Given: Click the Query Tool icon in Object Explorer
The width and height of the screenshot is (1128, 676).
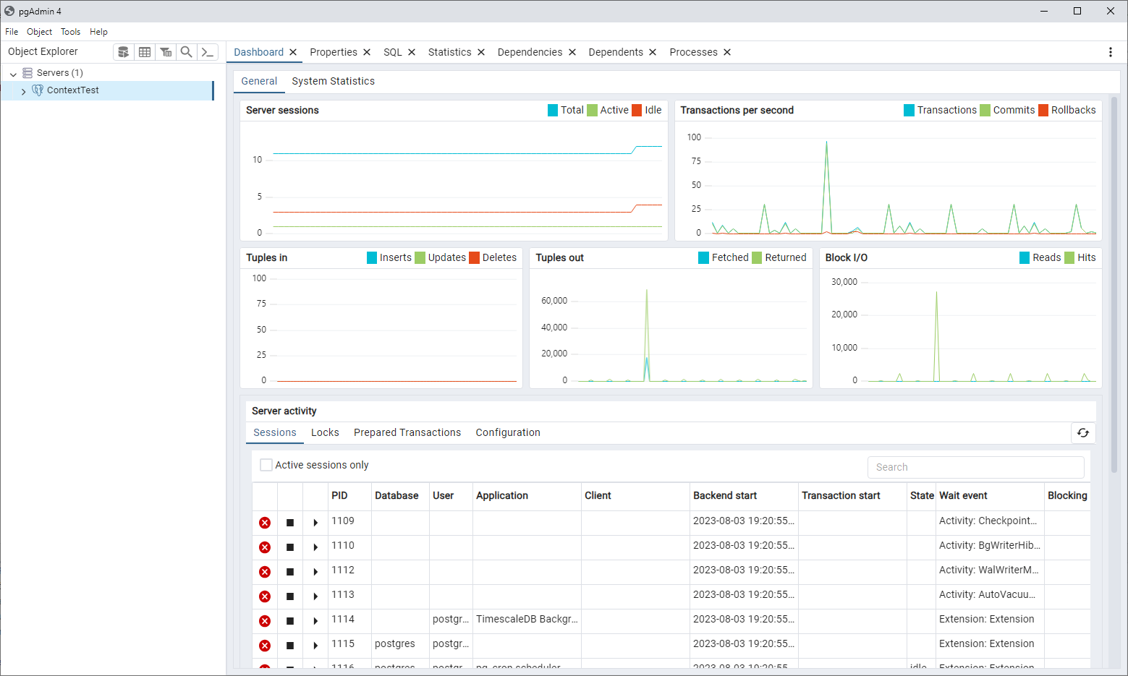Looking at the screenshot, I should (x=124, y=52).
